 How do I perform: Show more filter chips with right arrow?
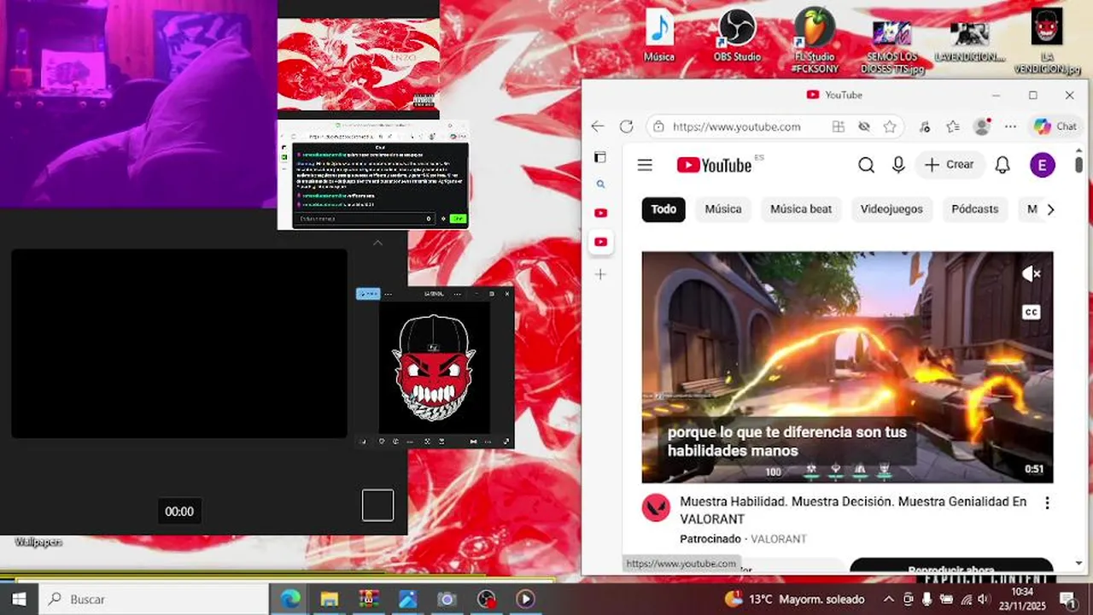[x=1050, y=209]
